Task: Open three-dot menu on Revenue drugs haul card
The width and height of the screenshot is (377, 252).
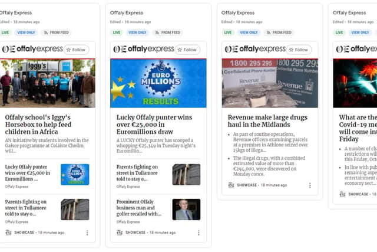Action: tap(310, 185)
